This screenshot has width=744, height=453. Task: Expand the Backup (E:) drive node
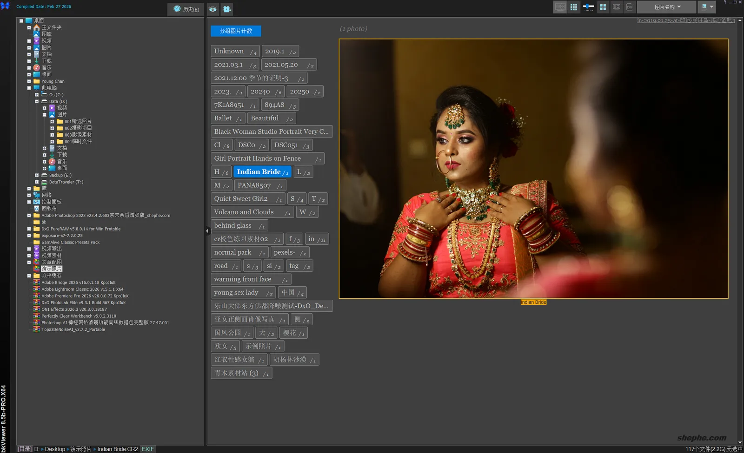coord(37,175)
